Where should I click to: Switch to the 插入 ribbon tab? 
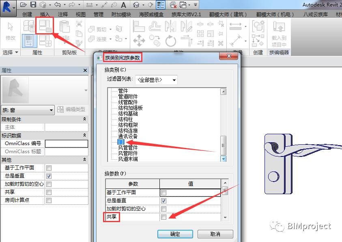coord(45,14)
